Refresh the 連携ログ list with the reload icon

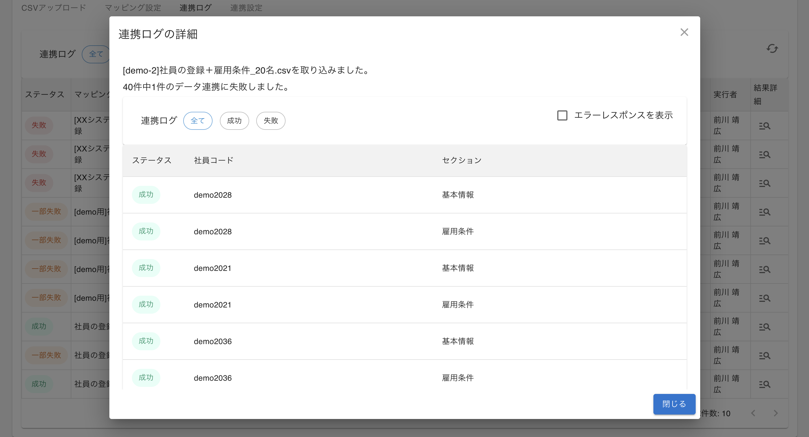tap(772, 49)
